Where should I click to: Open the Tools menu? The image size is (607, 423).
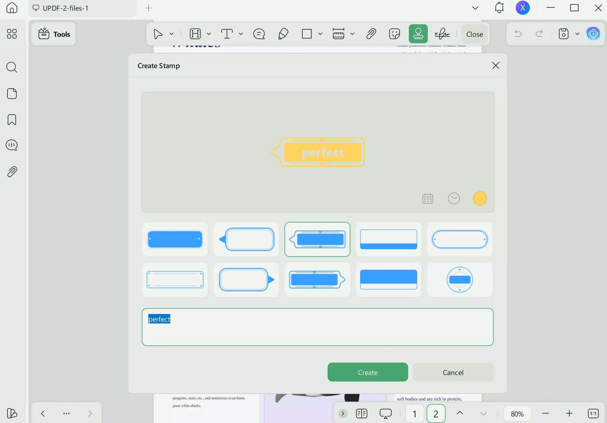54,34
